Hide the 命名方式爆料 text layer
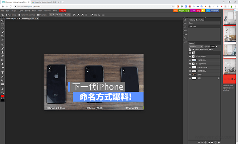This screenshot has height=144, width=238. [x=190, y=57]
